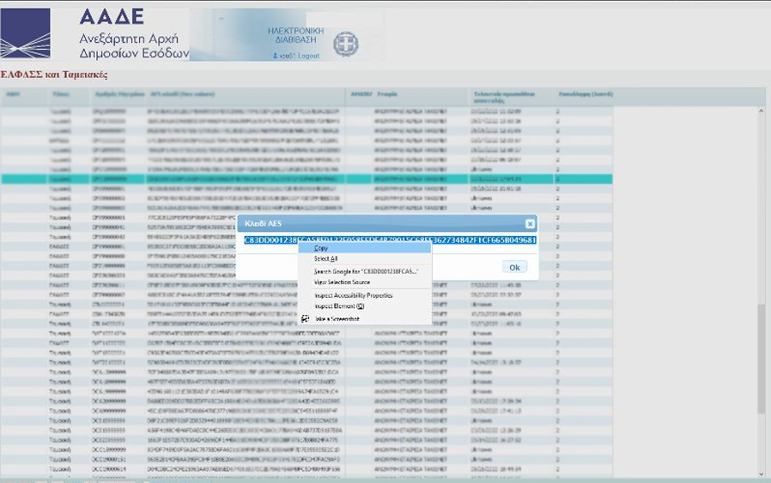Screen dimensions: 771x483
Task: Click the ΑΑΔΕ logo in the header
Action: 25,33
